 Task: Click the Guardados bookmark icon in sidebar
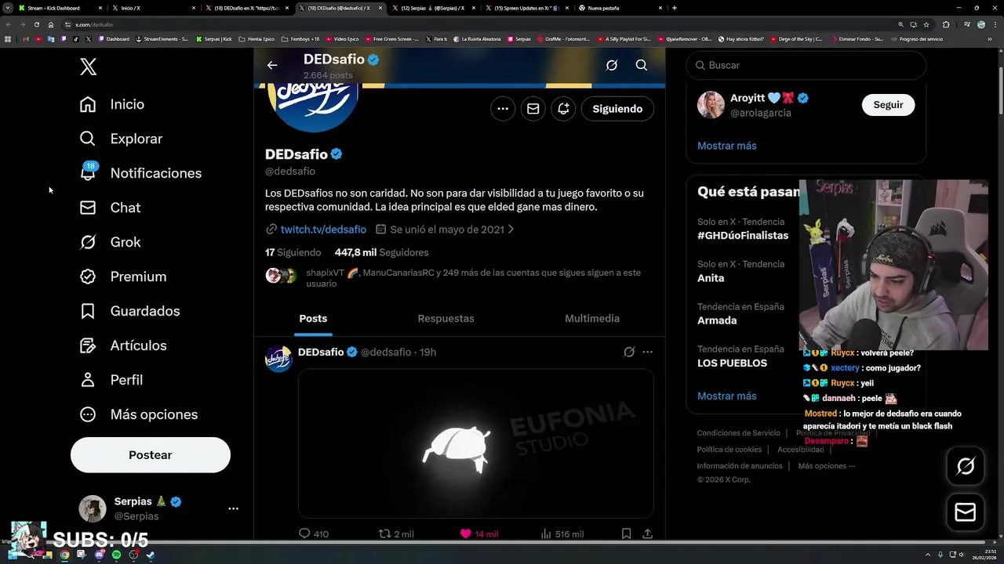[88, 311]
